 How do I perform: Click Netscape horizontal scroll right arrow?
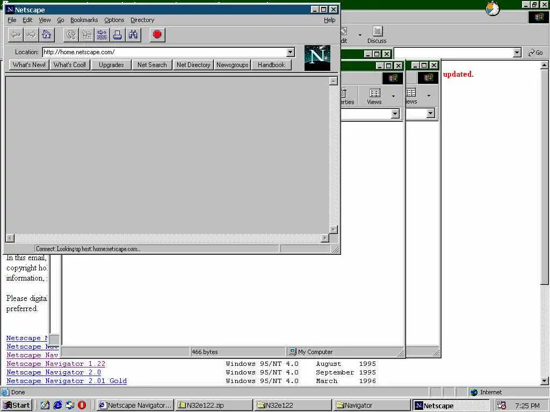[x=325, y=238]
